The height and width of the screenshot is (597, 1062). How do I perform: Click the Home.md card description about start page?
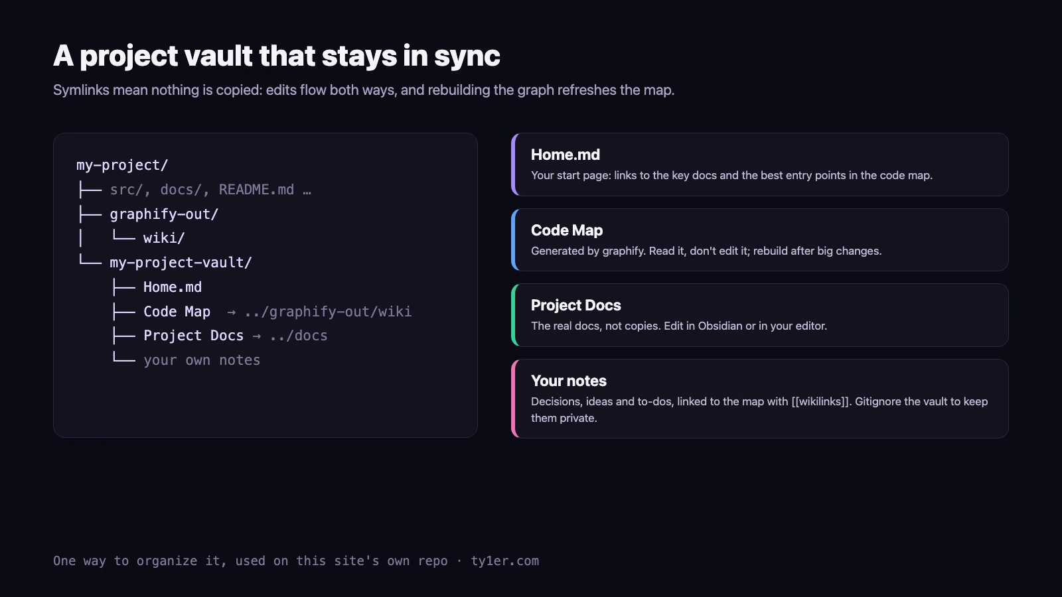(x=731, y=175)
